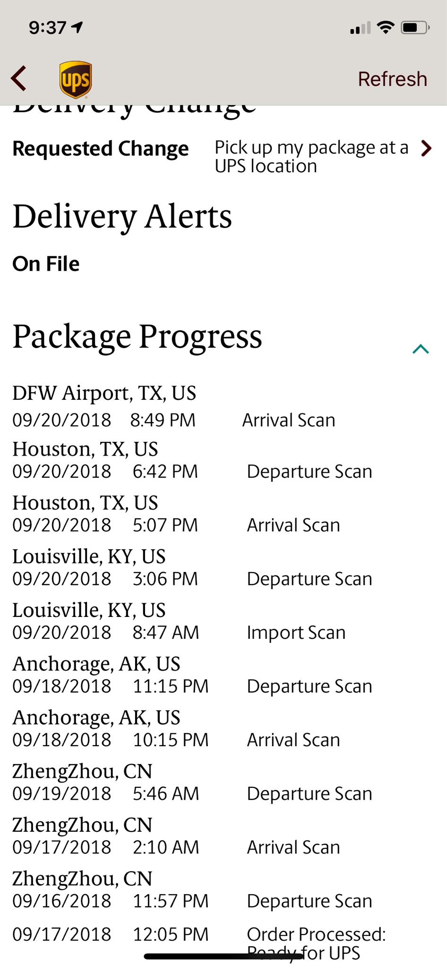
Task: Tap the cellular signal bars icon
Action: pyautogui.click(x=360, y=28)
